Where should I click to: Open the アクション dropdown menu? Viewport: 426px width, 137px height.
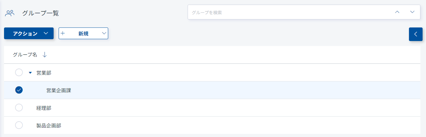(x=29, y=33)
